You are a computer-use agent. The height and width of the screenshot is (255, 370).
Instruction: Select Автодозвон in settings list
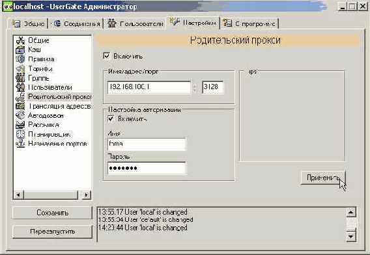tap(46, 116)
